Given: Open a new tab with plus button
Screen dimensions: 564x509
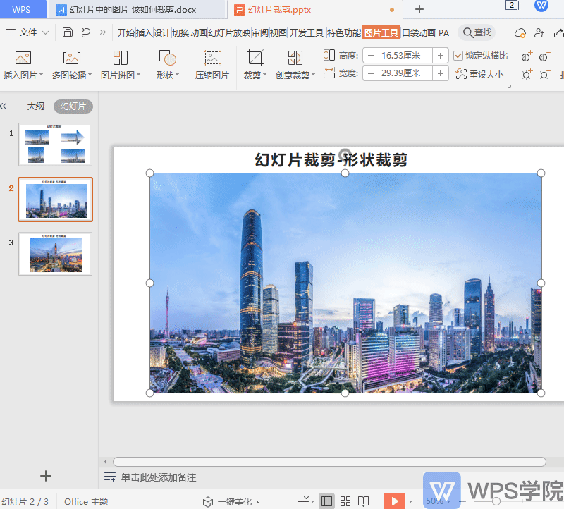Looking at the screenshot, I should [x=419, y=9].
